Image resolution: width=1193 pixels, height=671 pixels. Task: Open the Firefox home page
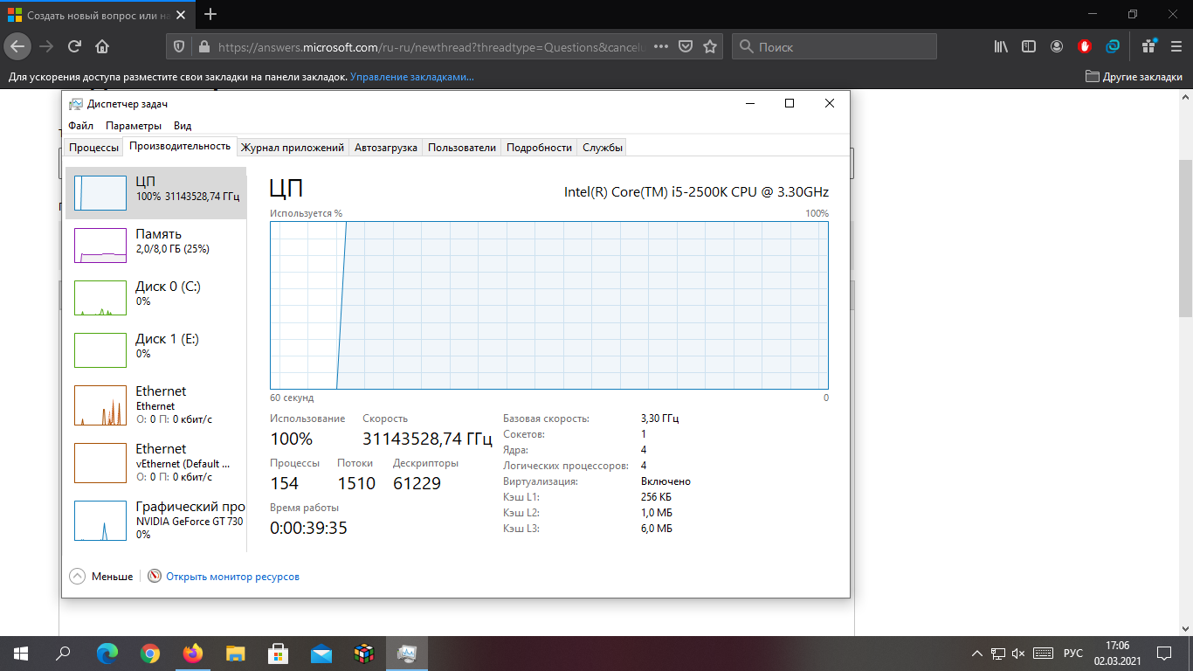[x=102, y=46]
